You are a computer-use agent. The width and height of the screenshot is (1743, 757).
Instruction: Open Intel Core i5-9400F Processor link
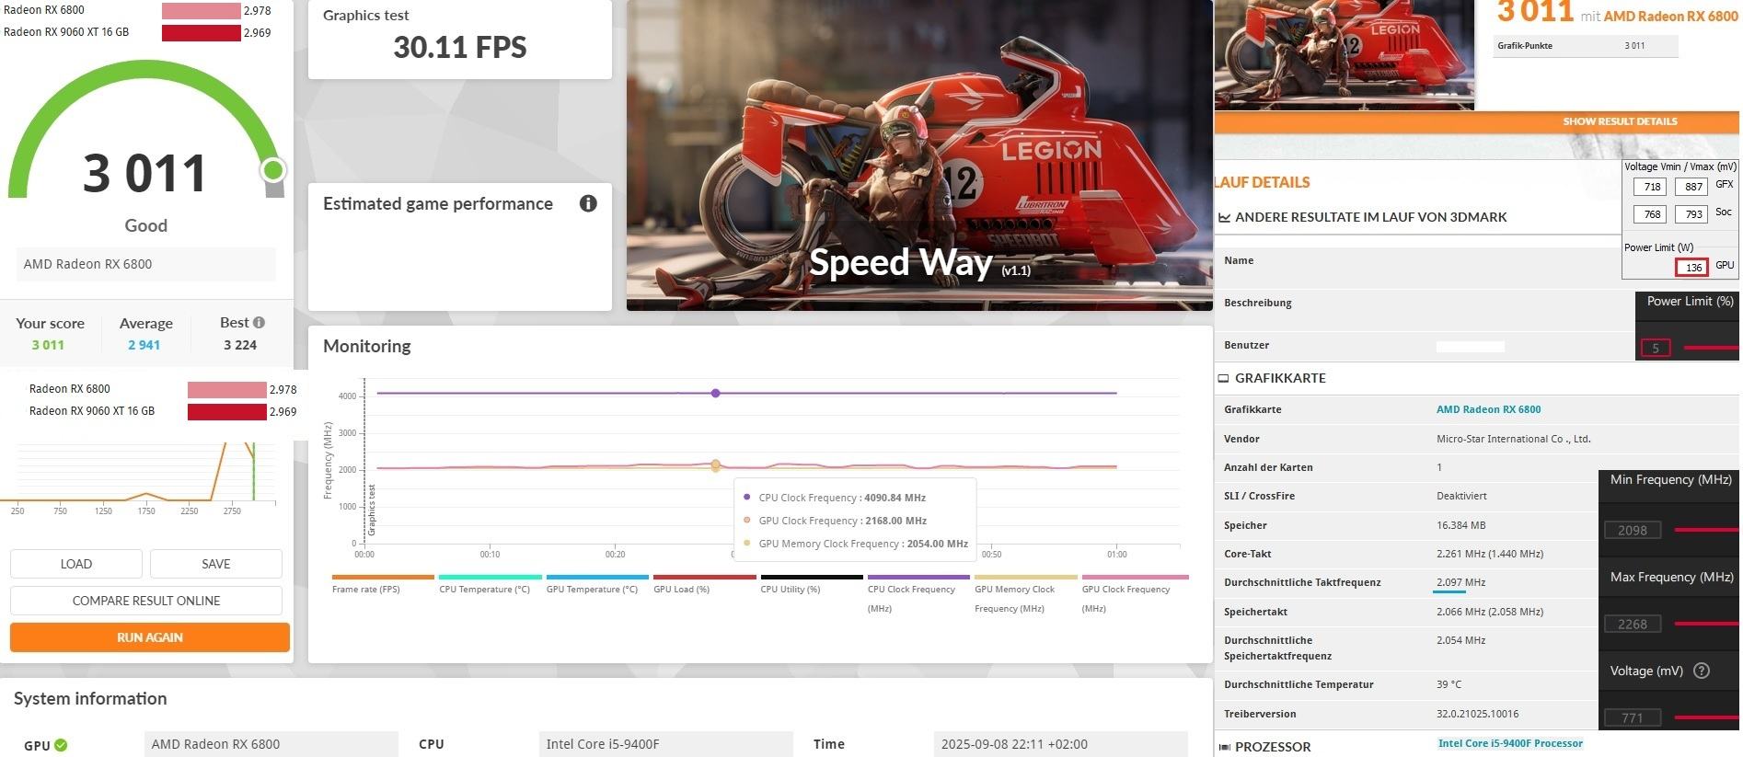(1510, 743)
